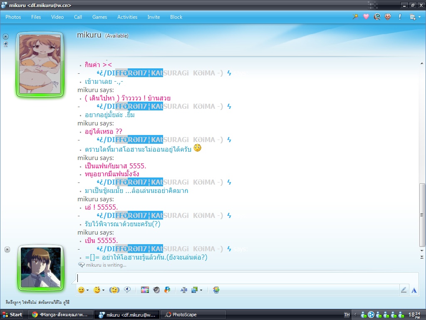Image resolution: width=426 pixels, height=320 pixels.
Task: Click webcam icon beside mikuru's picture
Action: click(x=5, y=44)
